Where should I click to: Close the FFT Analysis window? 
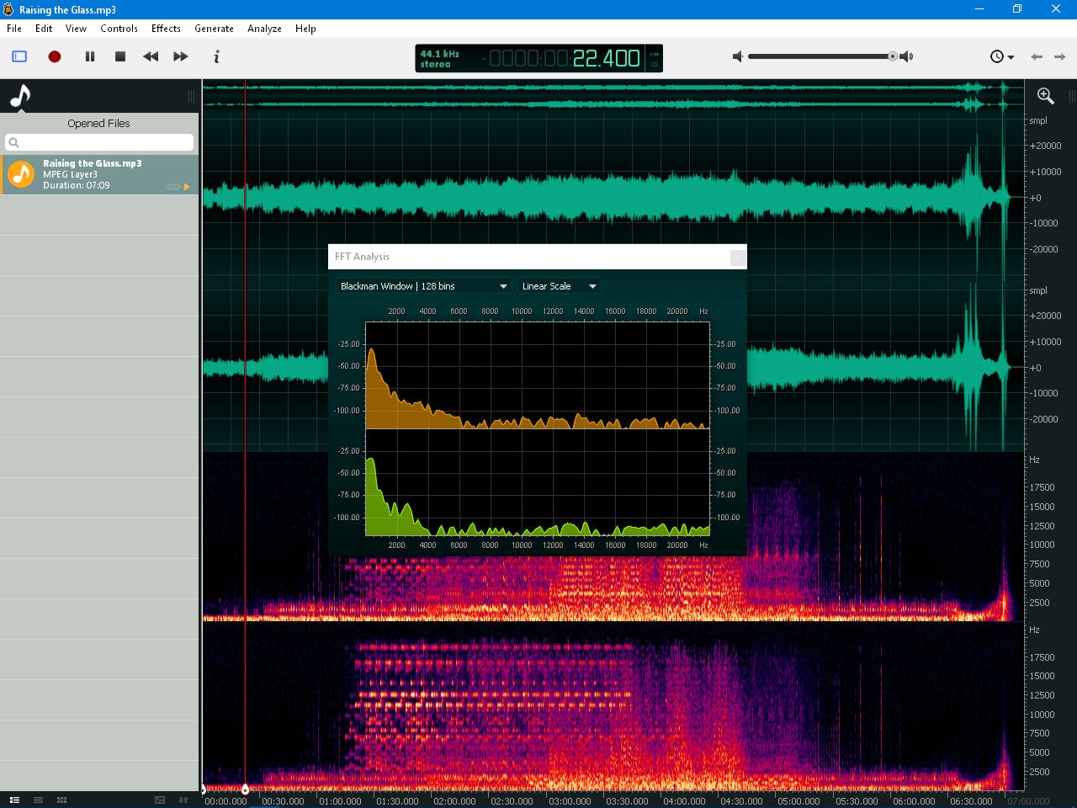click(x=737, y=258)
